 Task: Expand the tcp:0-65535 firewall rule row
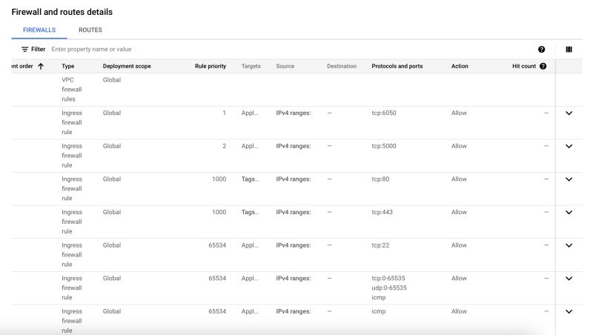coord(569,278)
